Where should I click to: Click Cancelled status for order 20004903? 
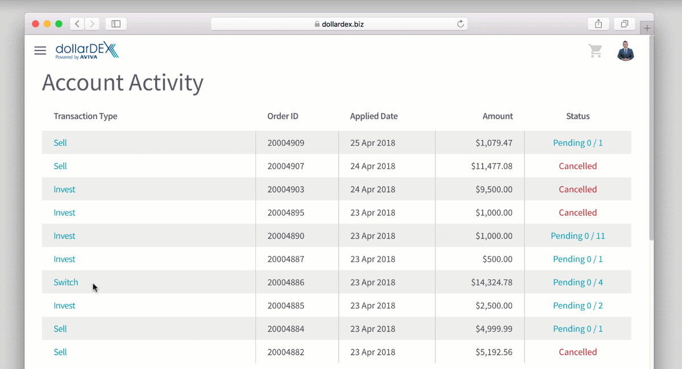tap(578, 189)
